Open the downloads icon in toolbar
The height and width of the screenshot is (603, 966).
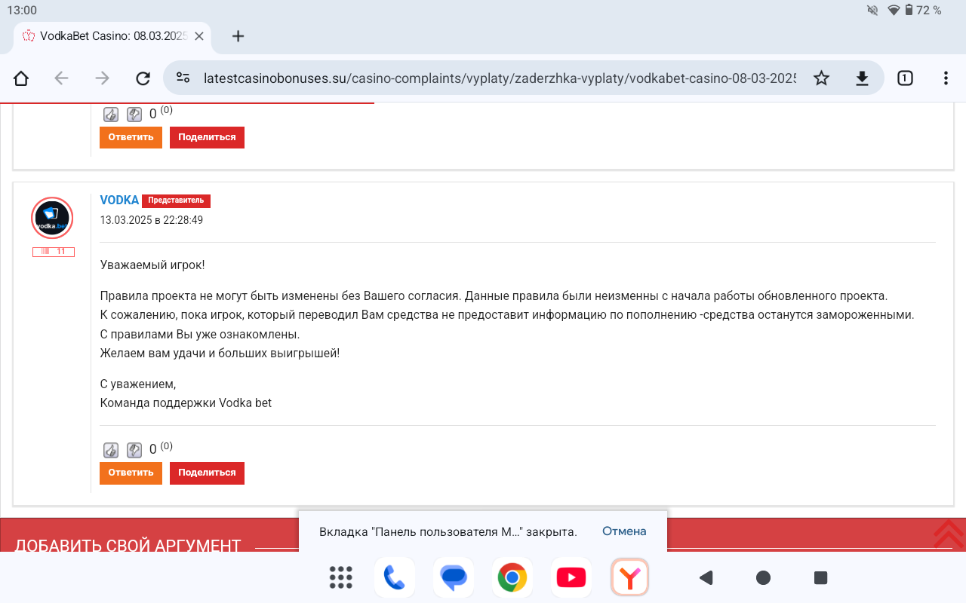[x=862, y=78]
